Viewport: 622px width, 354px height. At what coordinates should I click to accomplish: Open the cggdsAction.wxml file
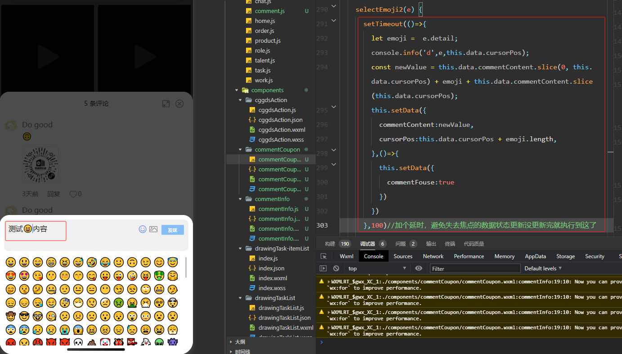pyautogui.click(x=282, y=130)
